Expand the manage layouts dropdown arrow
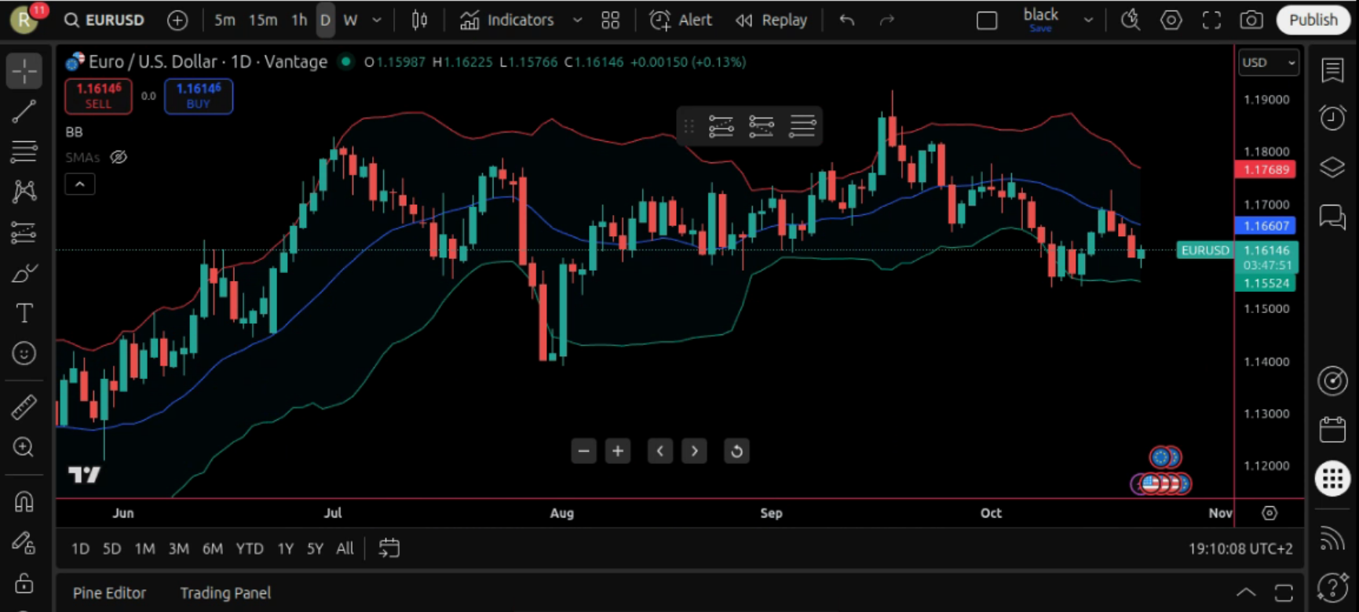Image resolution: width=1359 pixels, height=612 pixels. tap(1088, 20)
